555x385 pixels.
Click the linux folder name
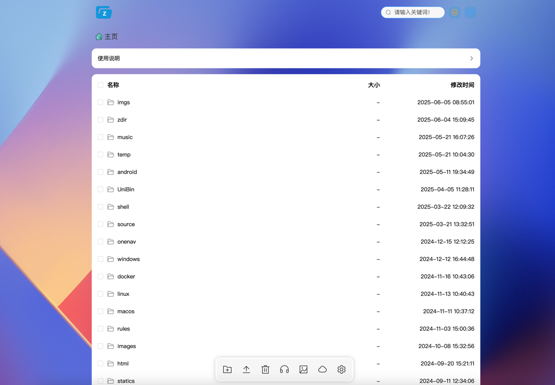123,294
